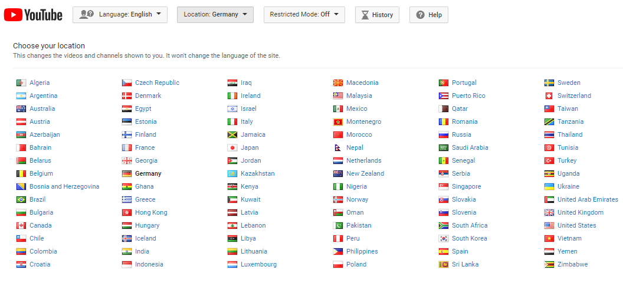Click the Australia flag icon
This screenshot has height=286, width=623.
click(x=21, y=109)
